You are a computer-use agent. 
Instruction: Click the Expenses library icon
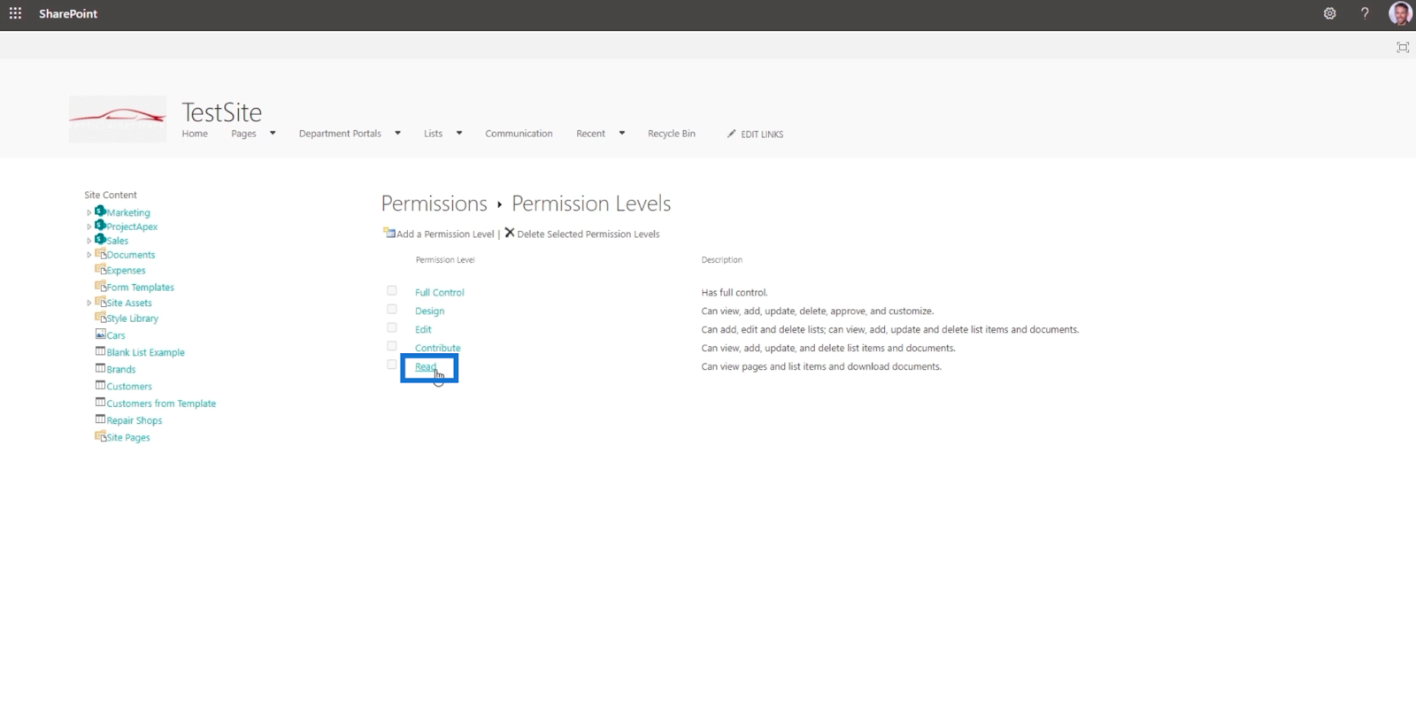click(100, 269)
